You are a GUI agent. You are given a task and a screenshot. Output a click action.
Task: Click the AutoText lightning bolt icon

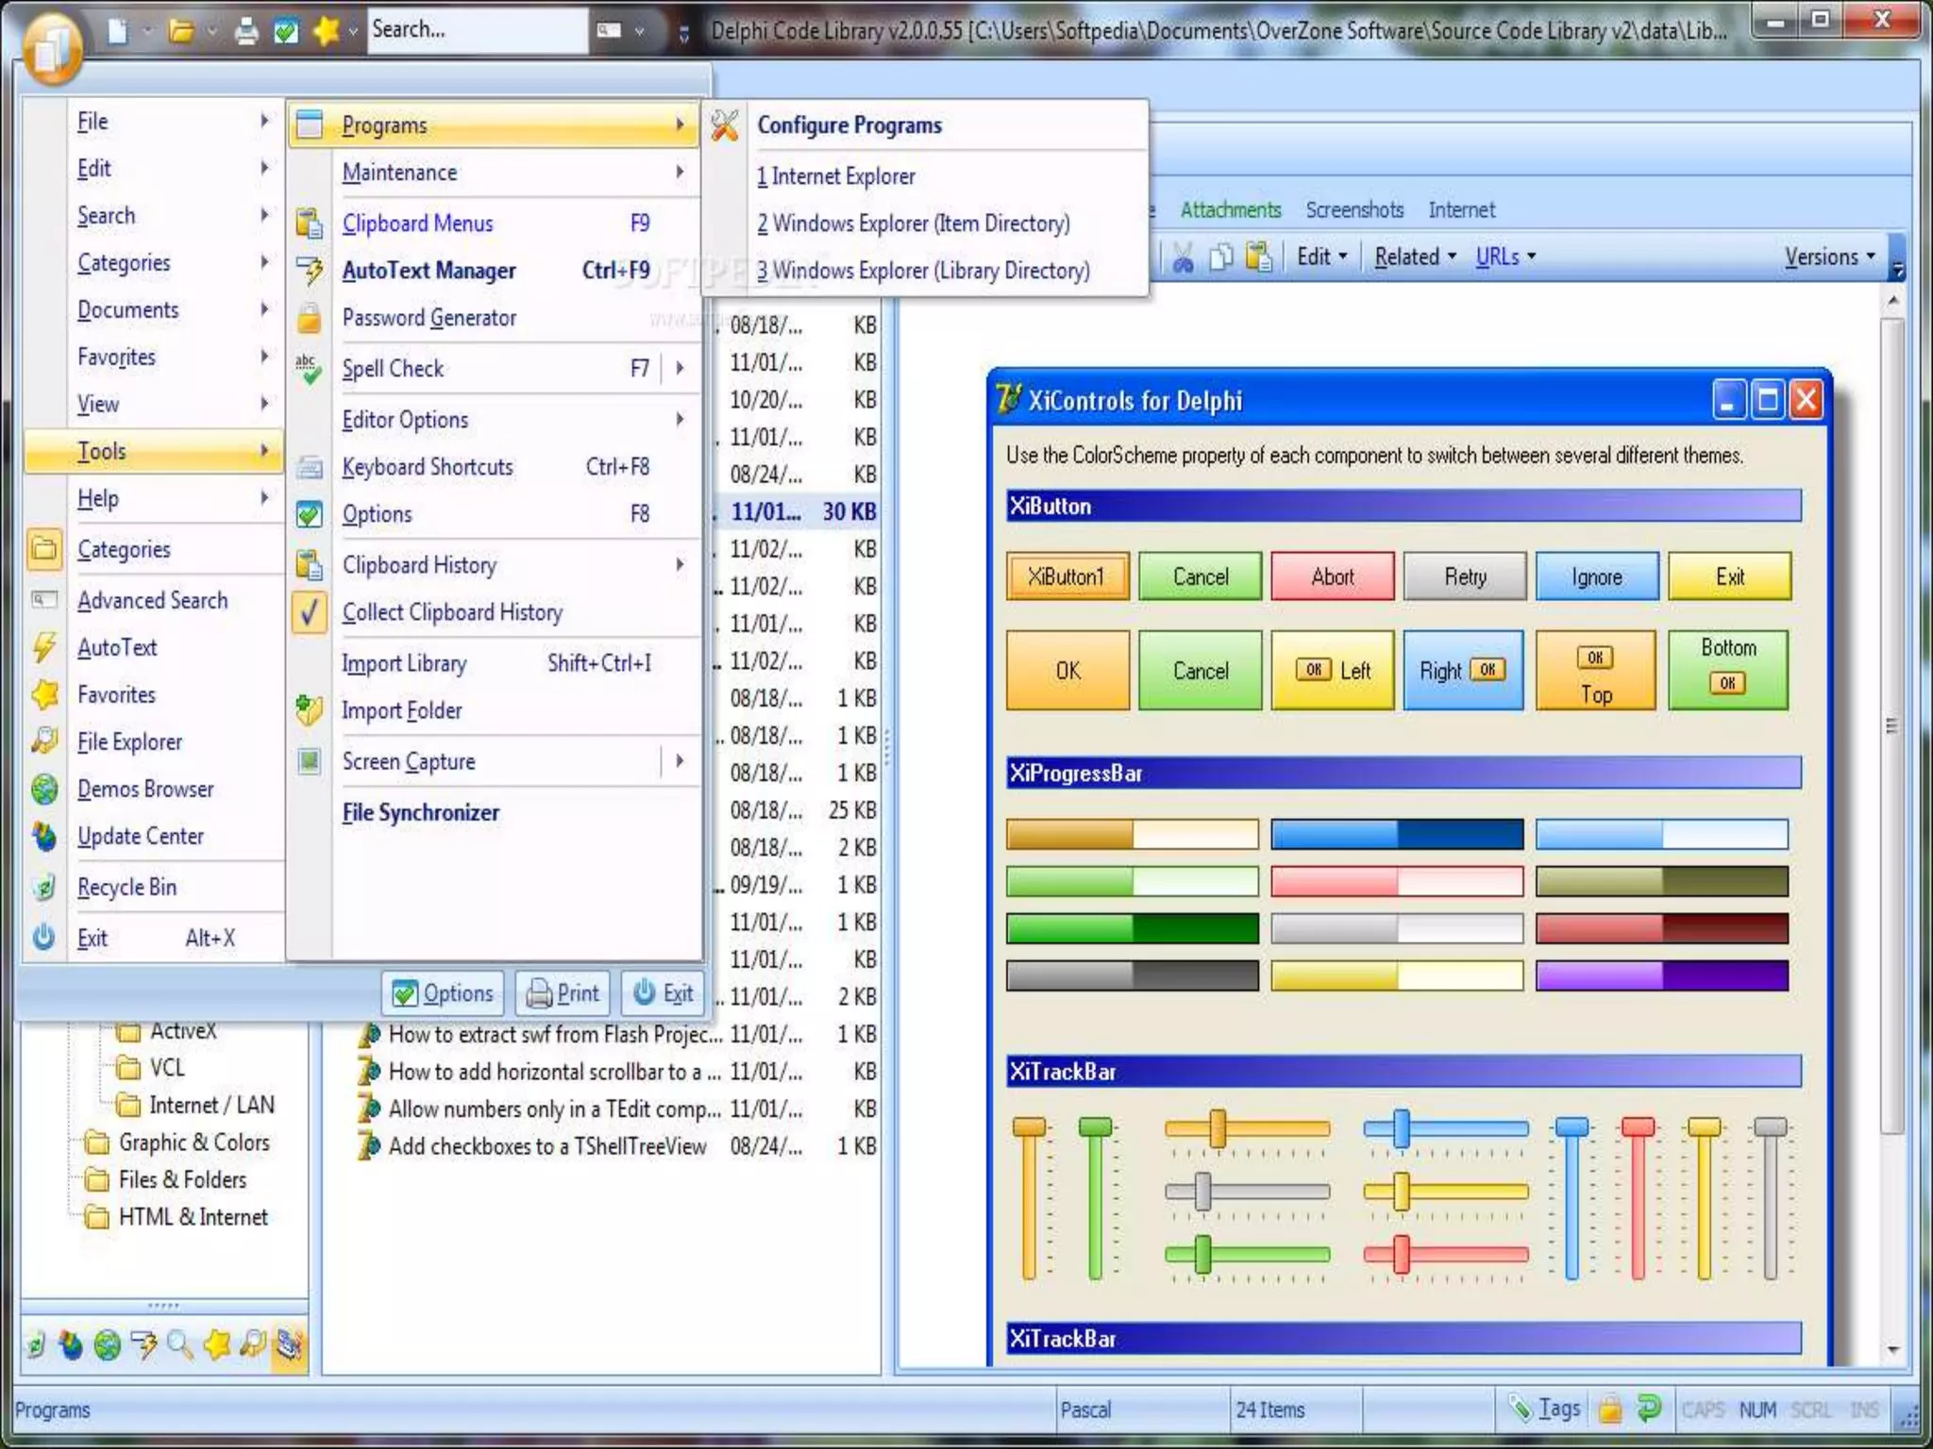pyautogui.click(x=44, y=647)
